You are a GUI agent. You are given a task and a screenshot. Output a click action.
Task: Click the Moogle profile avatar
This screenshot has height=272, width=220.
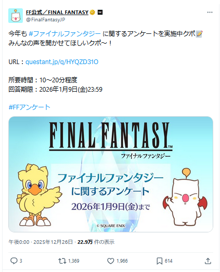pos(16,16)
